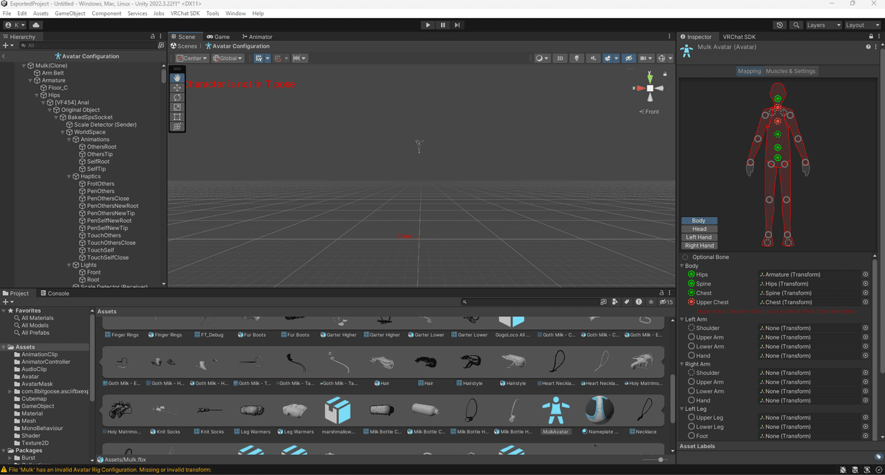885x475 pixels.
Task: Open the VRChat SDK menu
Action: click(x=185, y=13)
